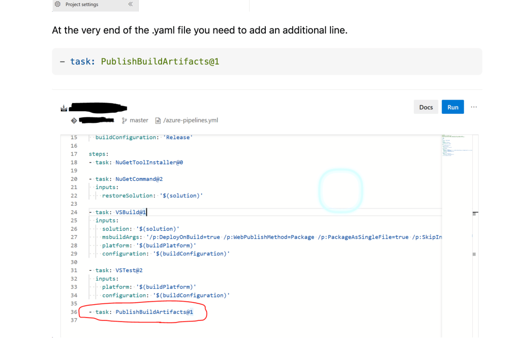This screenshot has height=351, width=520.
Task: Click the Project settings label
Action: point(81,4)
